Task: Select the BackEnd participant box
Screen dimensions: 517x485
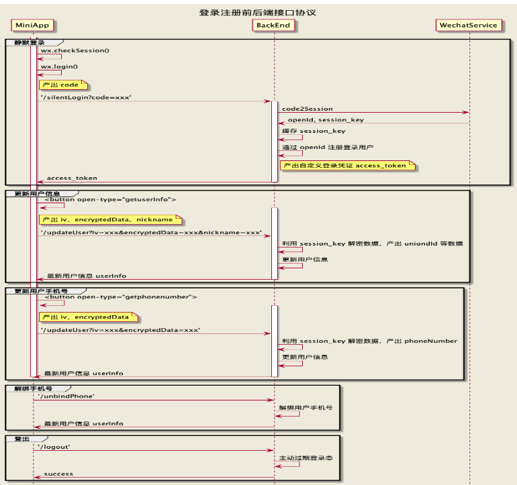Action: point(273,25)
